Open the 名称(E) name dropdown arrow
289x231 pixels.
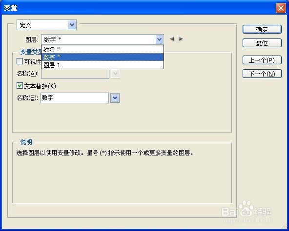[x=115, y=98]
